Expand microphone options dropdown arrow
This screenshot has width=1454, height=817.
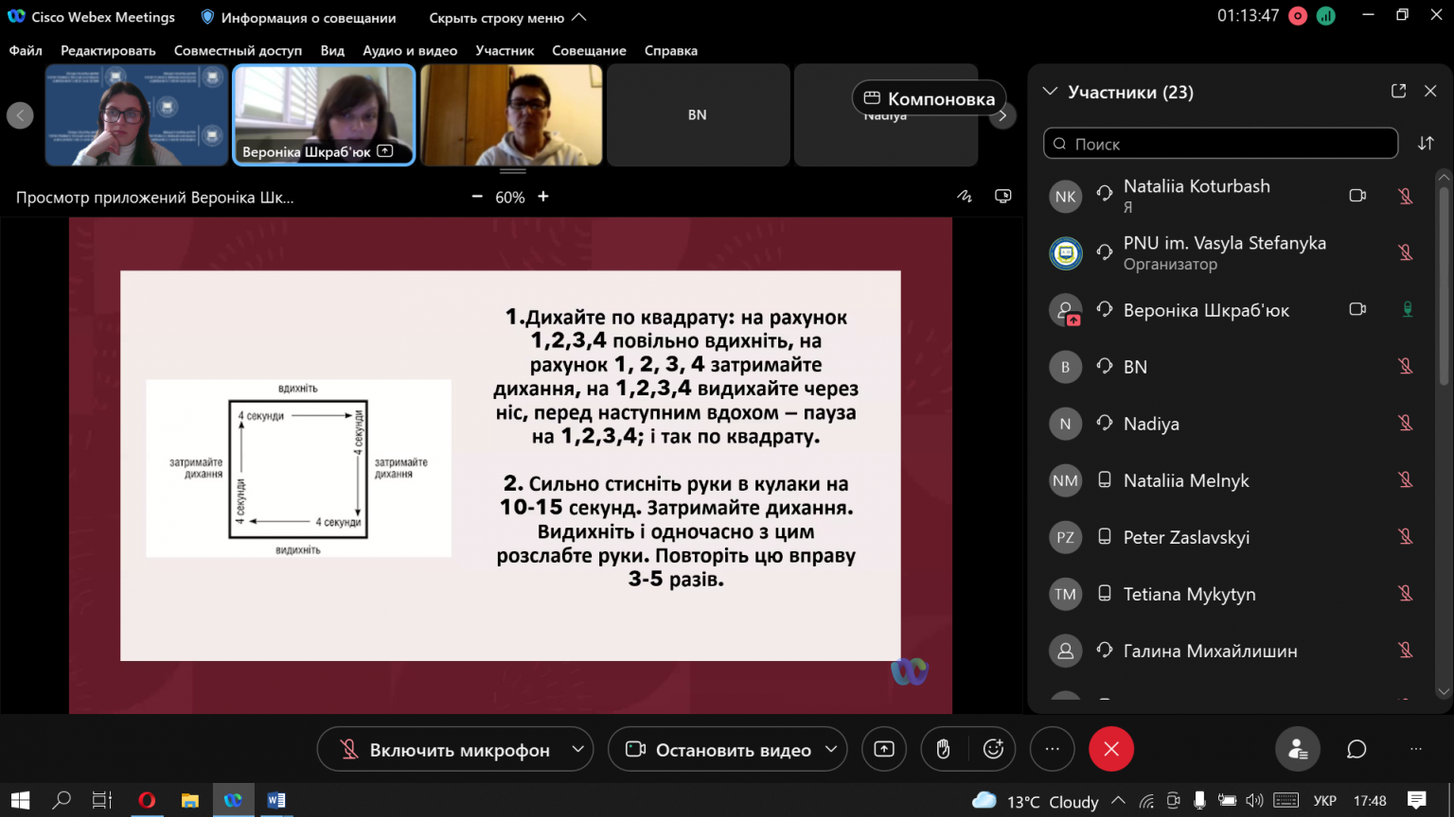point(577,749)
